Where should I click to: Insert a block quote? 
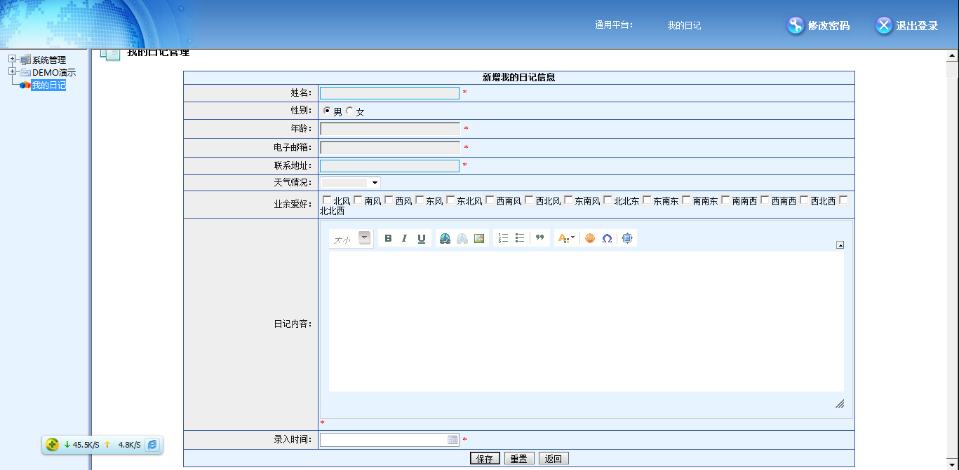point(539,238)
